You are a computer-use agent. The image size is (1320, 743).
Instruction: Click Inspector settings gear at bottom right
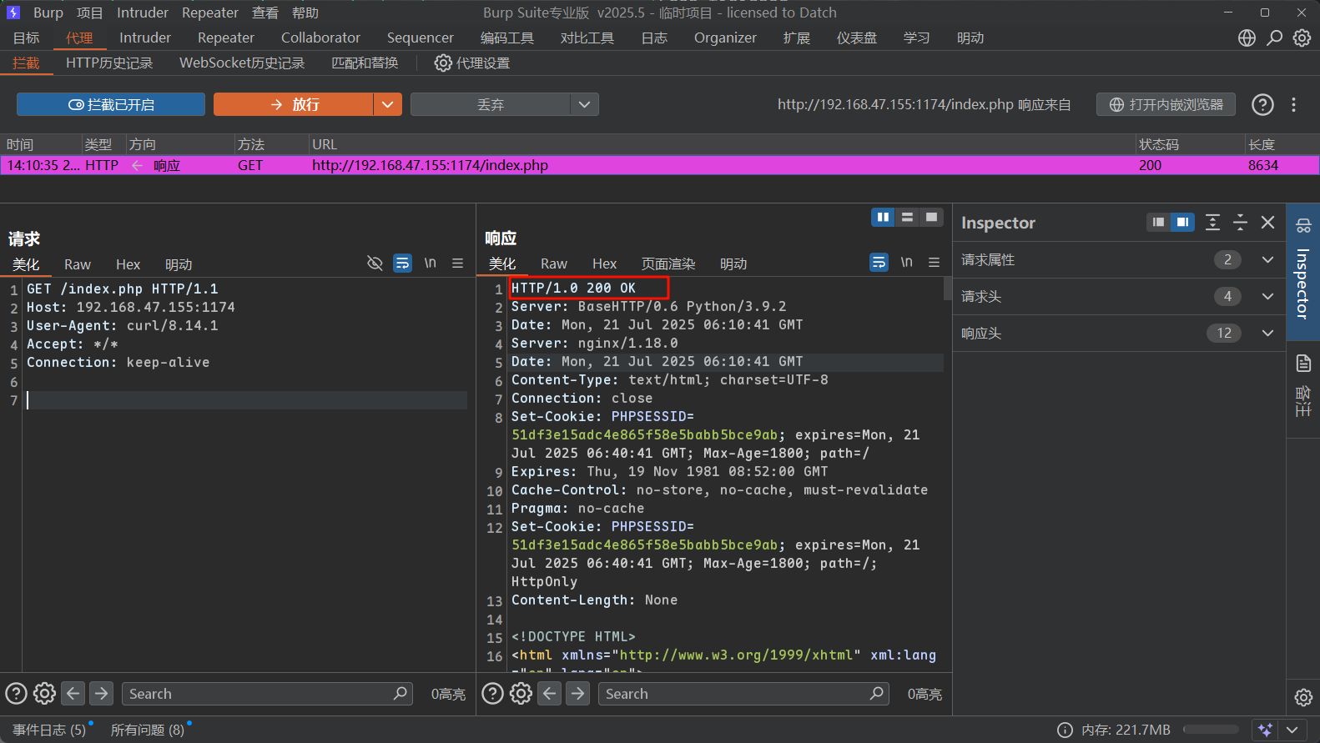(x=1303, y=697)
